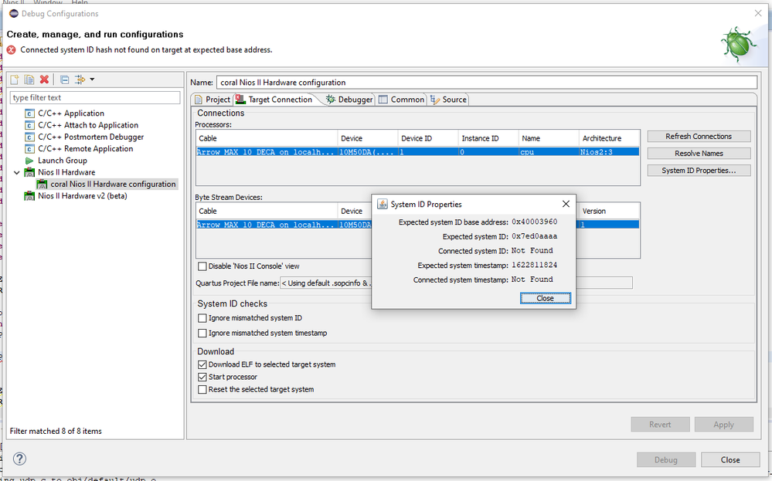Click Resolve Names button

pyautogui.click(x=699, y=154)
